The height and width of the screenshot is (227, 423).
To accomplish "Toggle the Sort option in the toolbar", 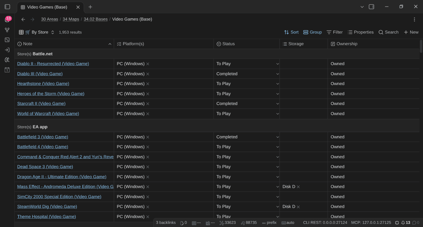I will 291,32.
